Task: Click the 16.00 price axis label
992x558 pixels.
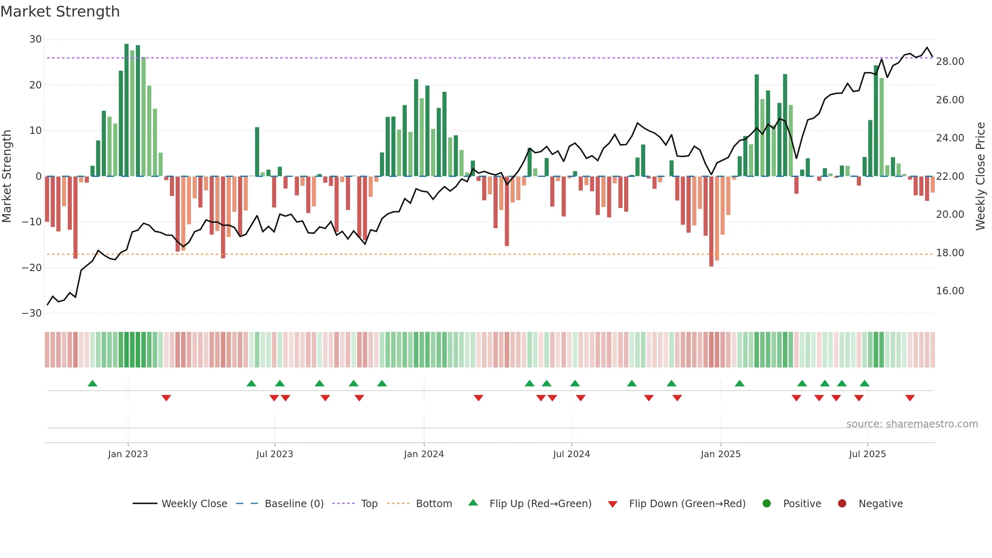Action: click(x=950, y=291)
